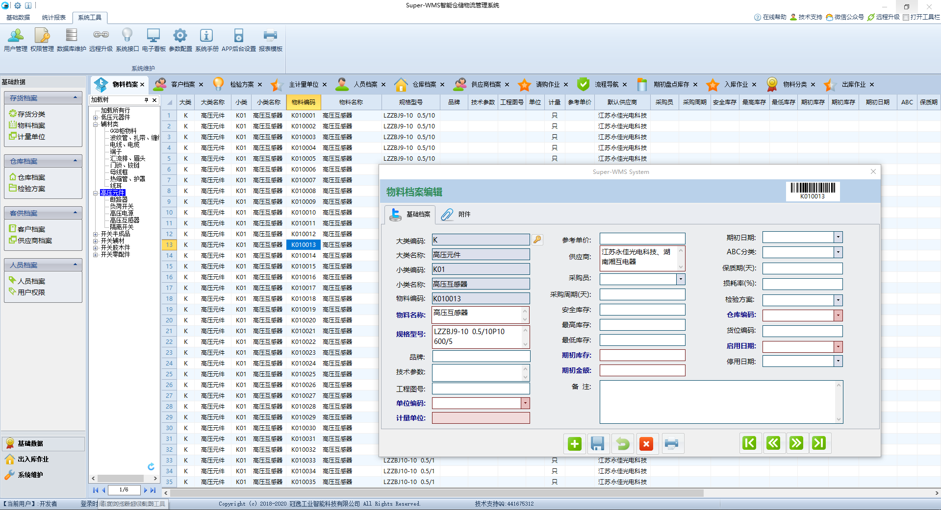The image size is (941, 510).
Task: Switch to the 统计报表 ribbon tab
Action: (54, 18)
